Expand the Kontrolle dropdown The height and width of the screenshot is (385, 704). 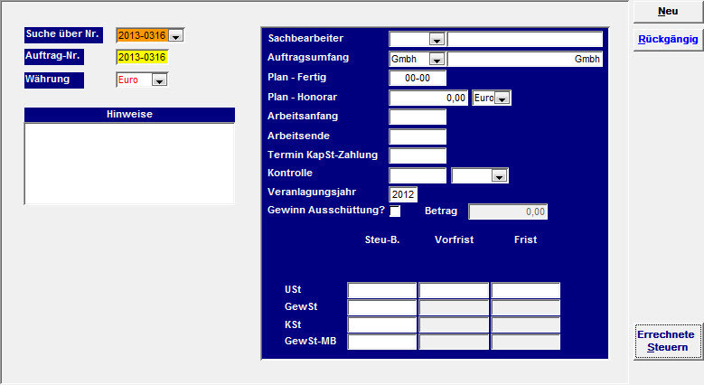pyautogui.click(x=499, y=175)
